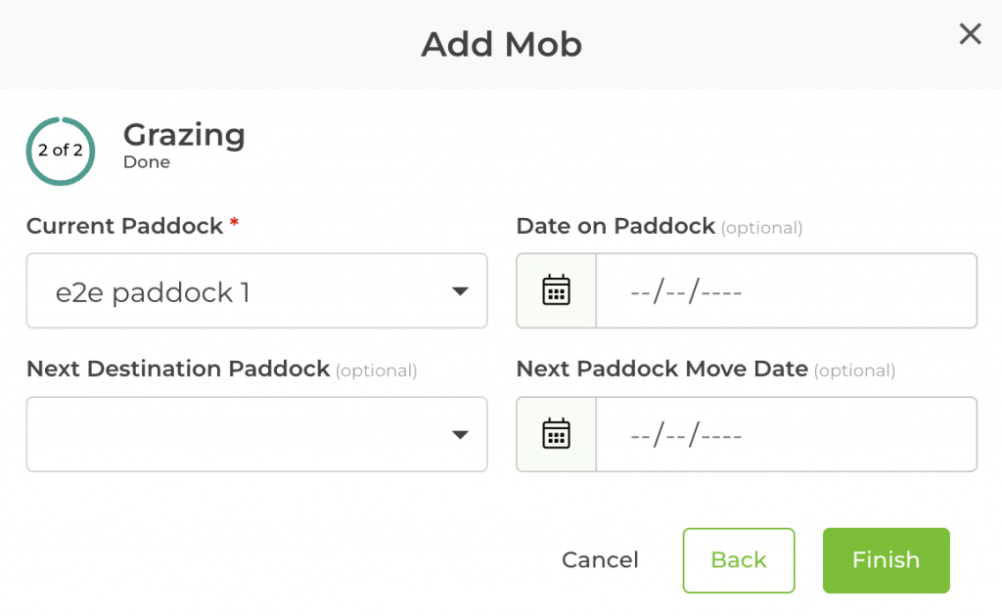The image size is (1002, 616).
Task: Click the Current Paddock field label
Action: pos(125,226)
